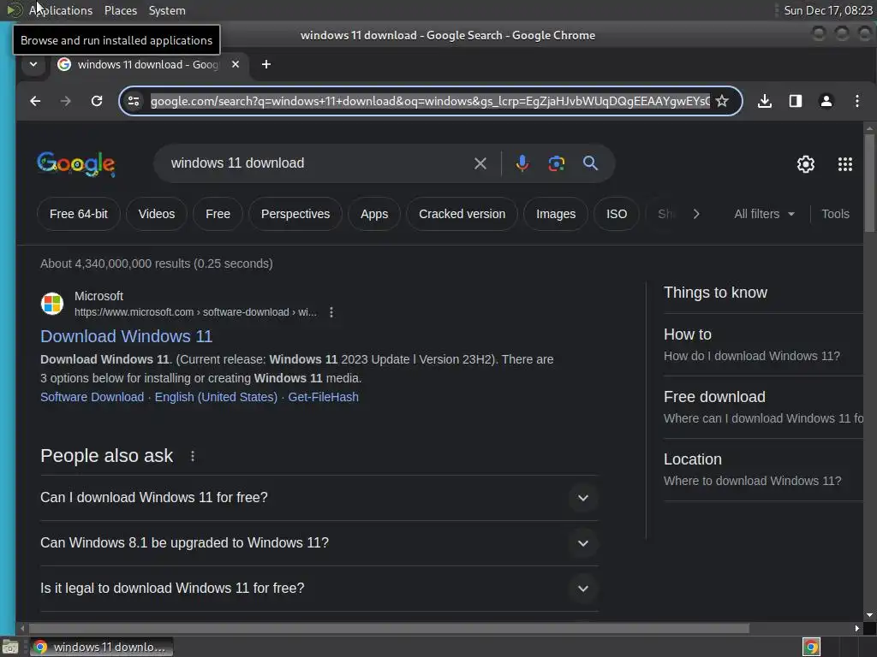
Task: Click the date and time clock
Action: coord(828,10)
